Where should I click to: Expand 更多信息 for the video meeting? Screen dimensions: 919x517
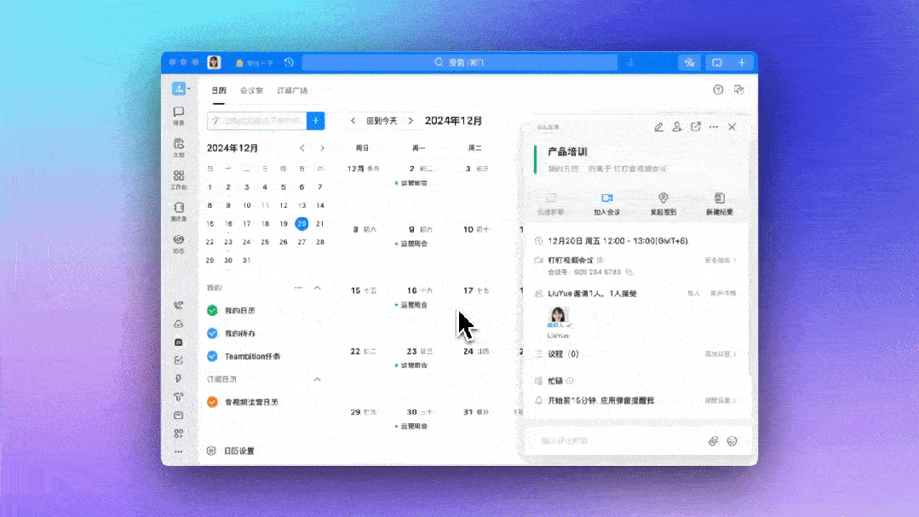pos(721,261)
